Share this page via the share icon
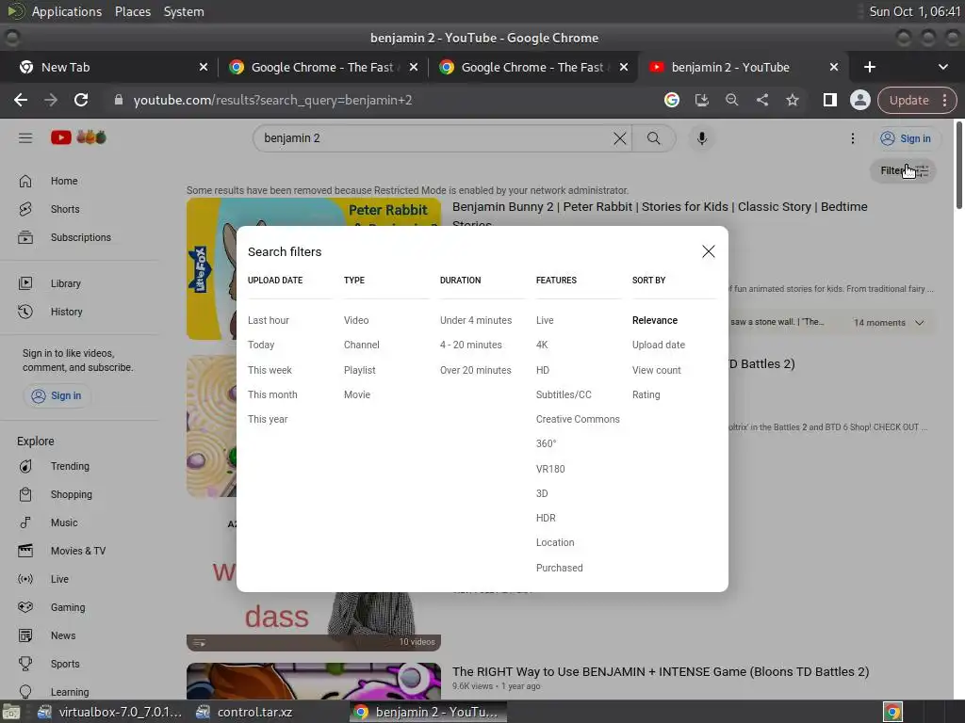965x723 pixels. click(761, 100)
